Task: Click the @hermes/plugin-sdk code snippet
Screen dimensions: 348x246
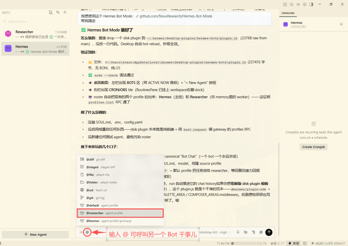Action: pos(248,189)
